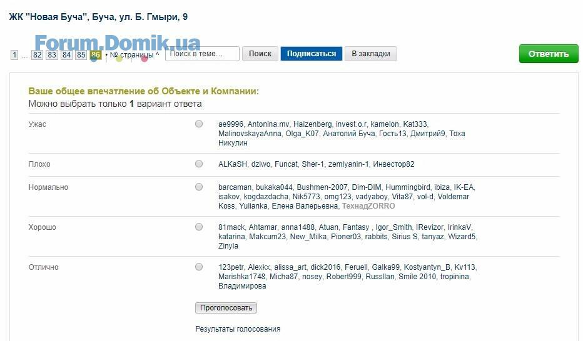
Task: Add topic via В закладки button
Action: point(371,54)
